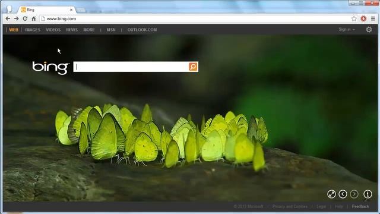The height and width of the screenshot is (214, 380).
Task: Open the Sign in dropdown
Action: coord(347,29)
